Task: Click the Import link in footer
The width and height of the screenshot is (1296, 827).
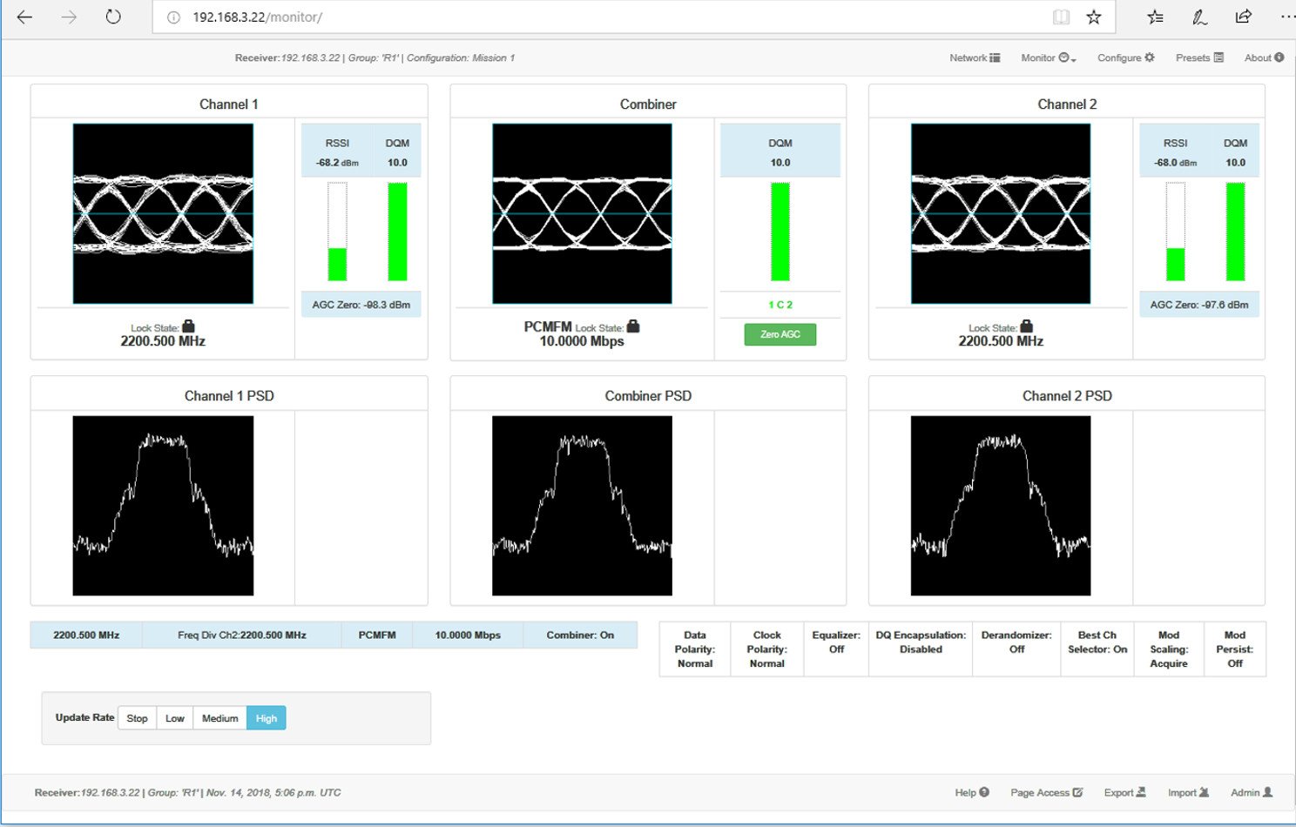Action: coord(1189,792)
